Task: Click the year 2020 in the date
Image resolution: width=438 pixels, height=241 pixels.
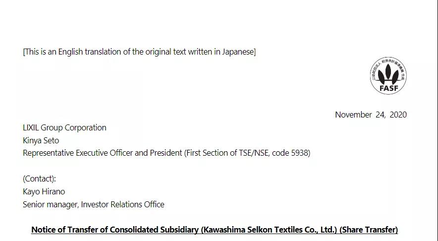Action: pyautogui.click(x=398, y=115)
